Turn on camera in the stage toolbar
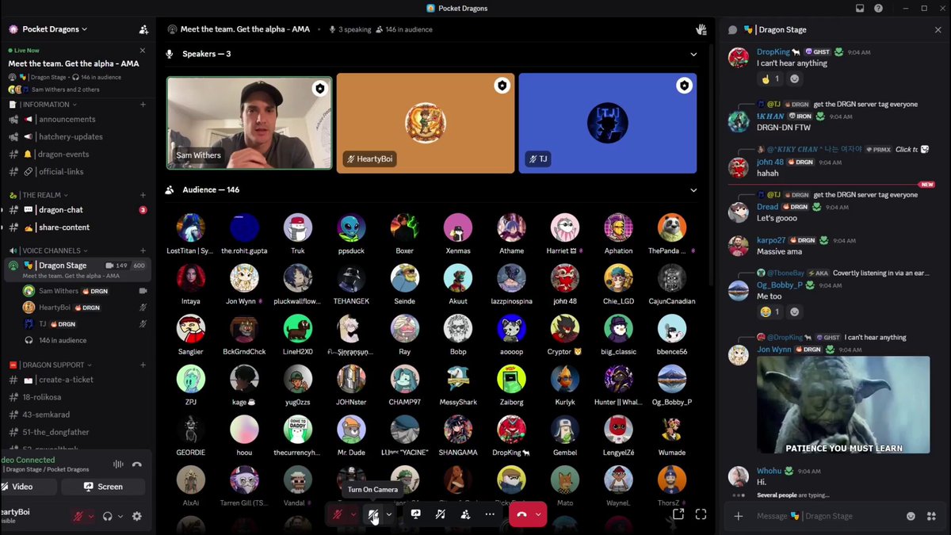951x535 pixels. [x=372, y=514]
